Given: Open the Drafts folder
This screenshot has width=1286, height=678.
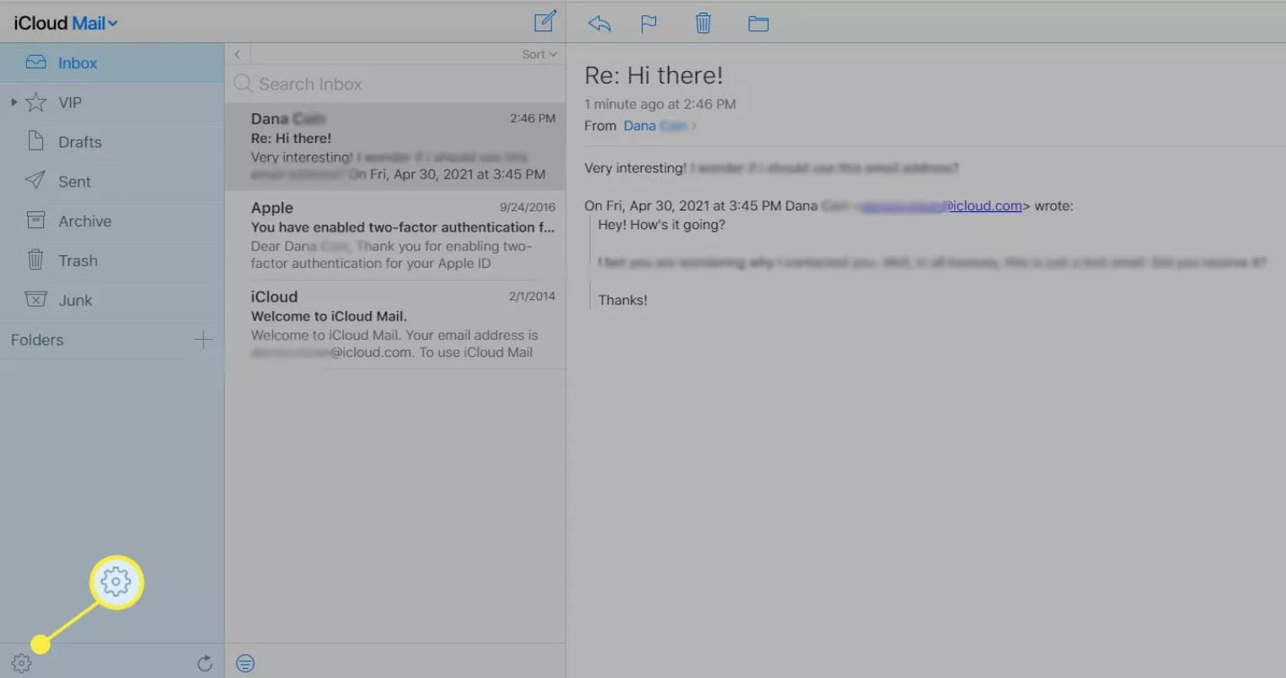Looking at the screenshot, I should 112,142.
